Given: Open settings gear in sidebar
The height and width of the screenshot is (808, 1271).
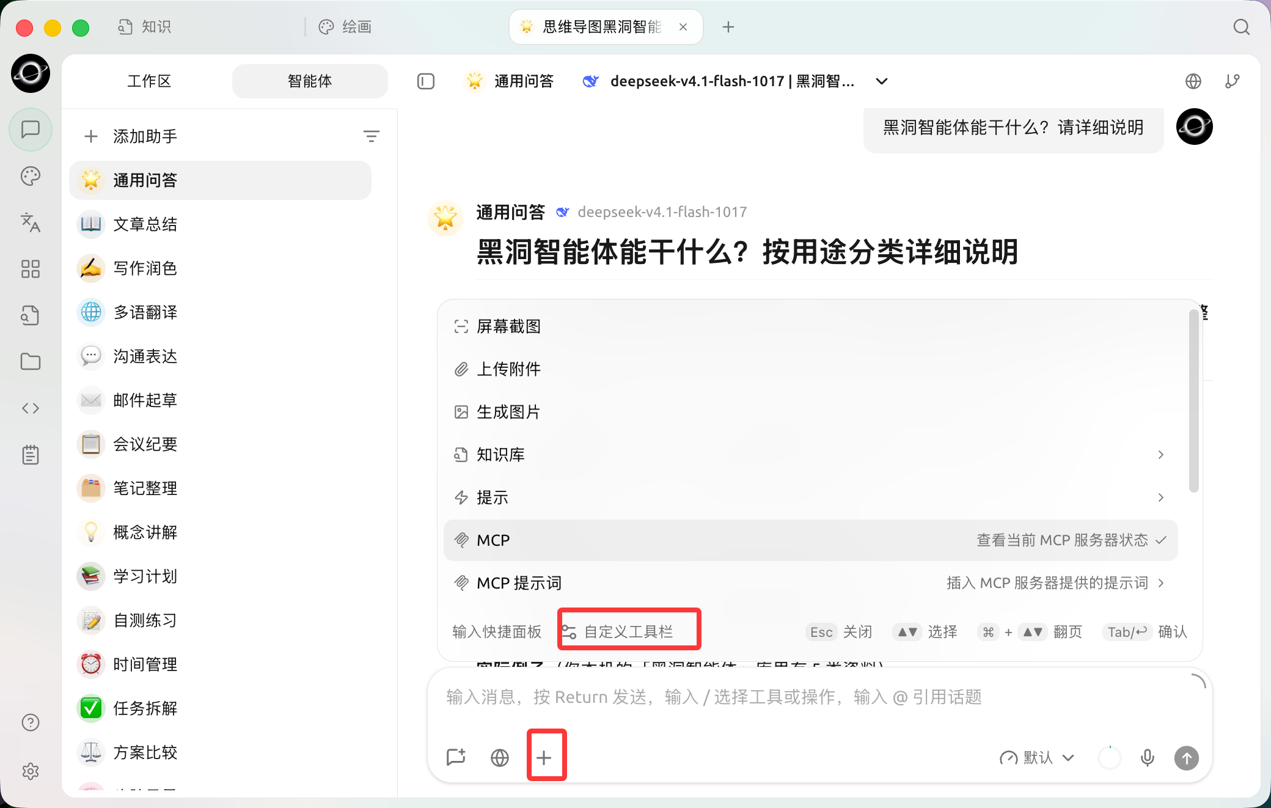Looking at the screenshot, I should pyautogui.click(x=31, y=771).
